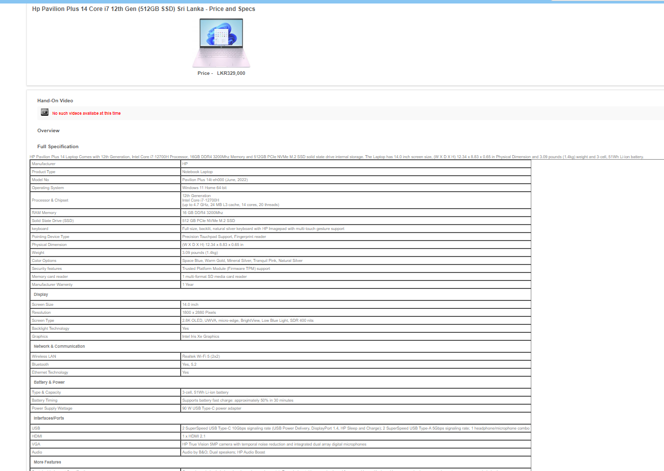Select '1 x HDMI 2.1' value
This screenshot has height=471, width=664.
click(194, 436)
